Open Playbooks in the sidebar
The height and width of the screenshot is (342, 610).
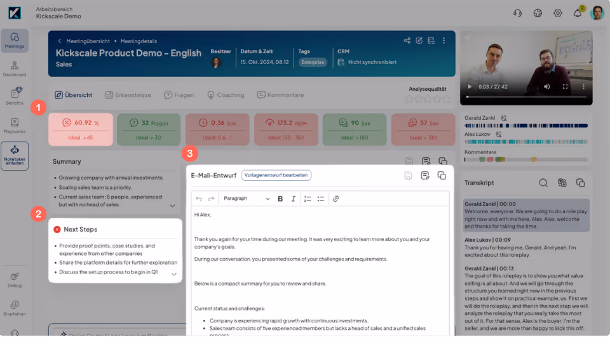pyautogui.click(x=15, y=126)
